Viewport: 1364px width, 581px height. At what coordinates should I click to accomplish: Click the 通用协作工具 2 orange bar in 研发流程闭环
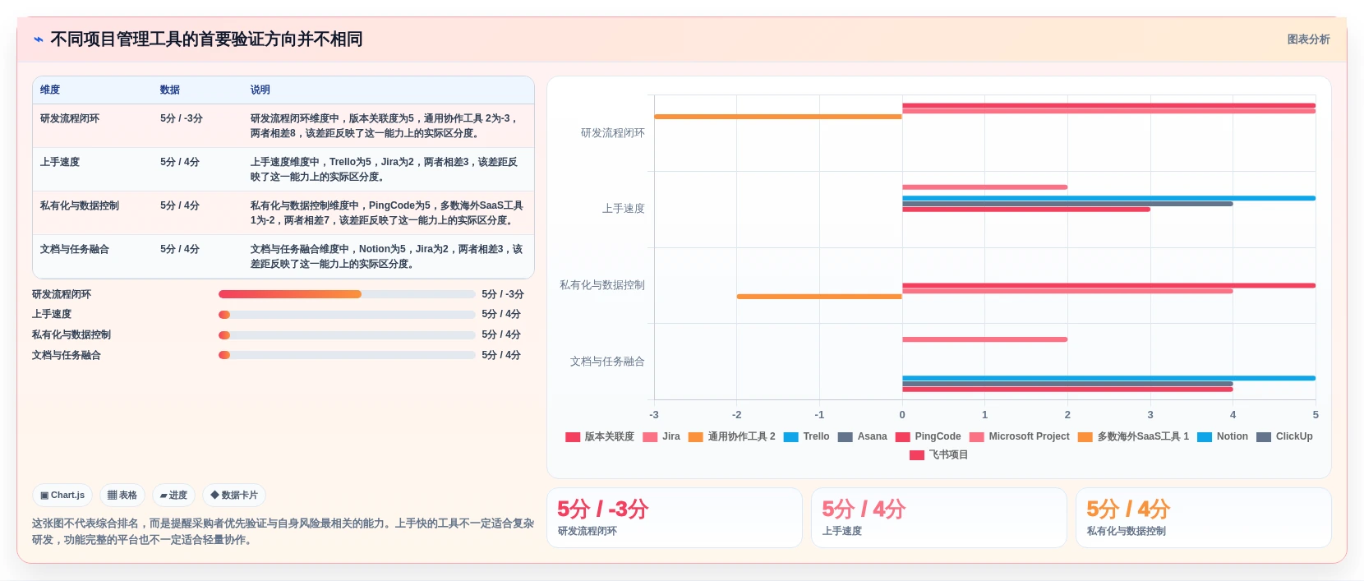(x=778, y=117)
